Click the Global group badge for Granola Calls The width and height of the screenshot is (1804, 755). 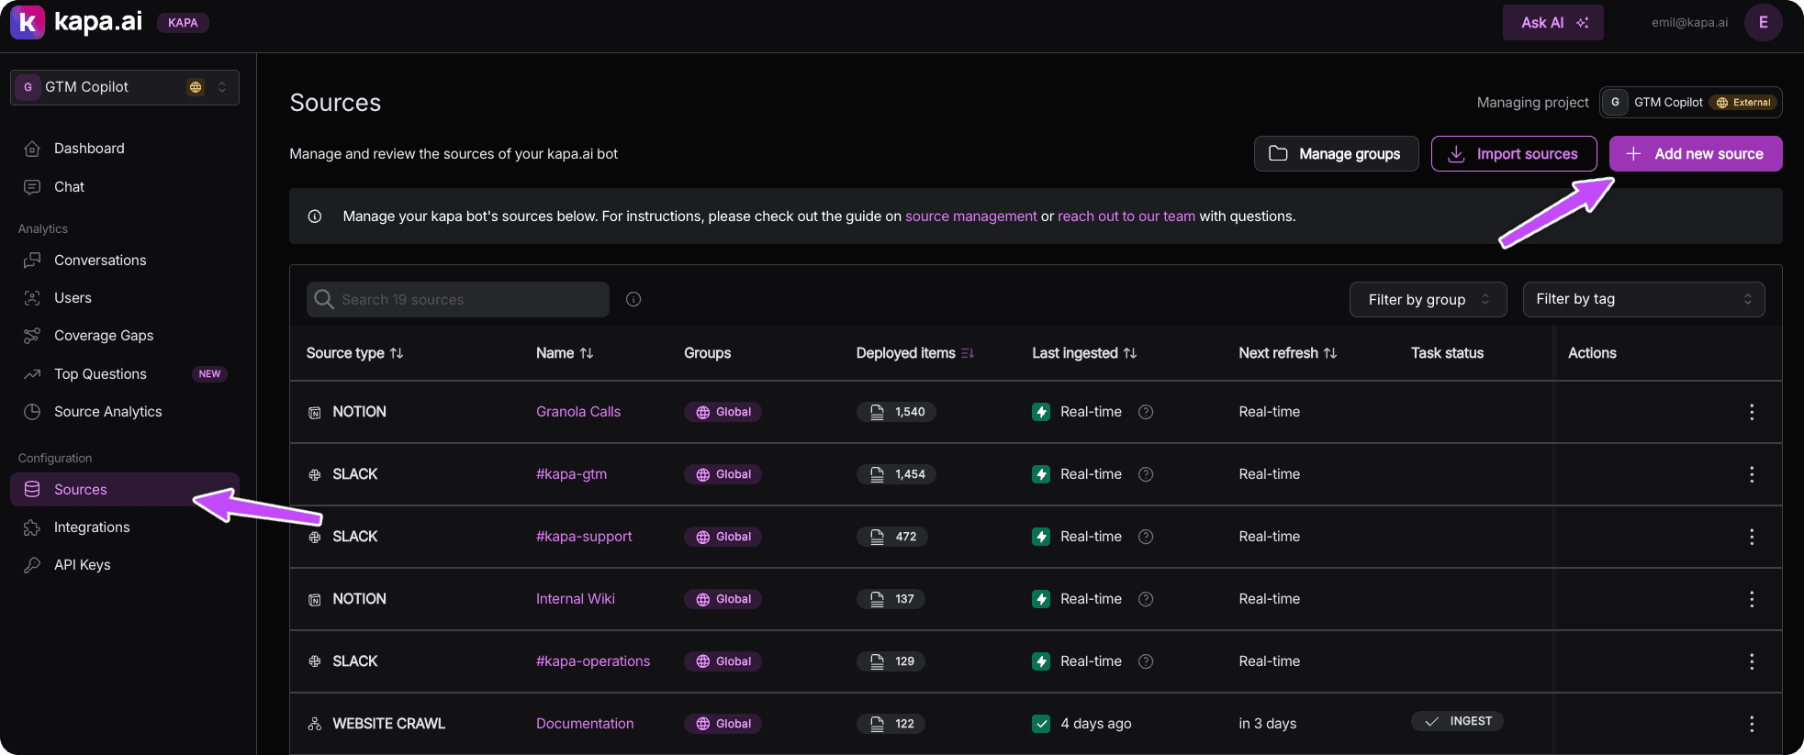723,412
